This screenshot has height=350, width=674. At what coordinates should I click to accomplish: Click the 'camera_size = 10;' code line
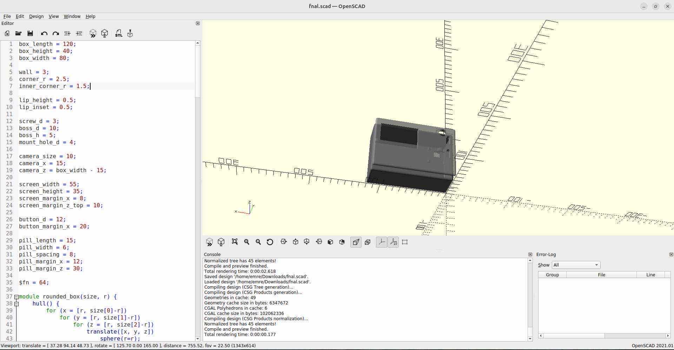tap(47, 156)
